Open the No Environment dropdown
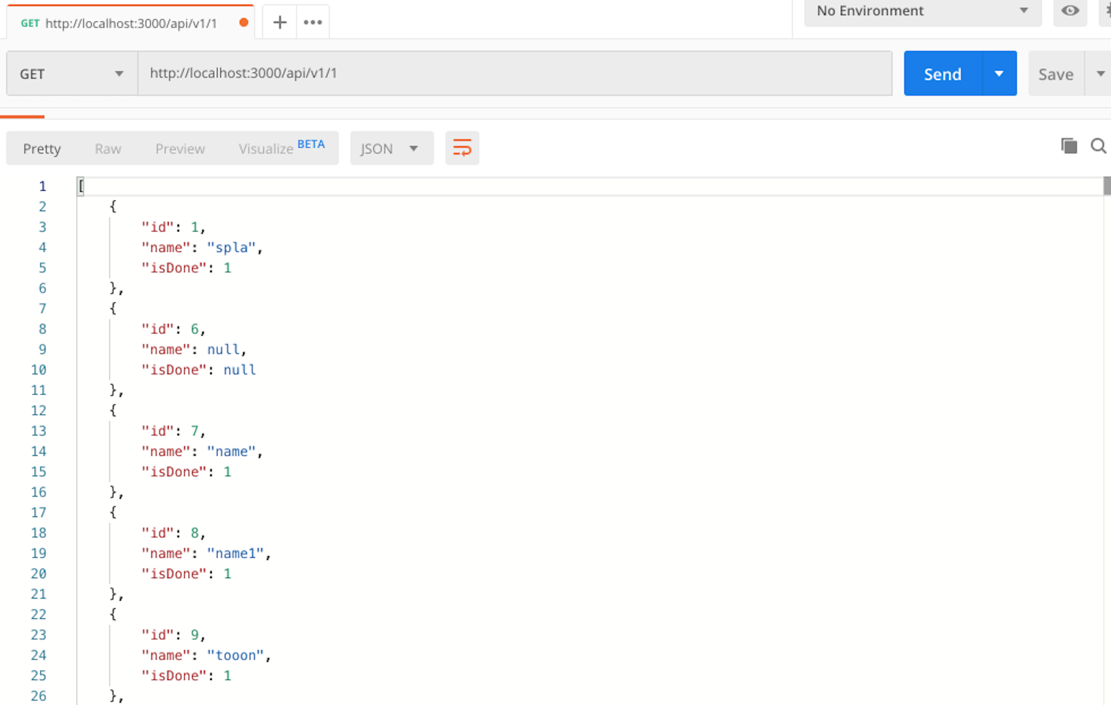The image size is (1111, 705). (x=923, y=11)
